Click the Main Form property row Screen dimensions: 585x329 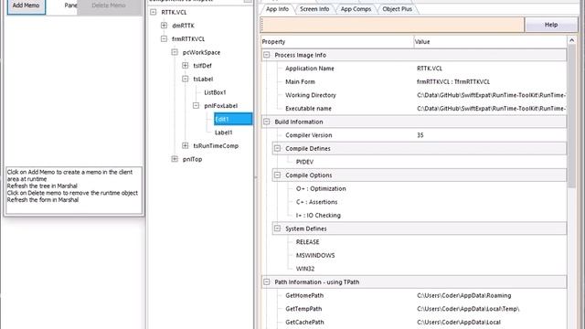click(x=414, y=81)
